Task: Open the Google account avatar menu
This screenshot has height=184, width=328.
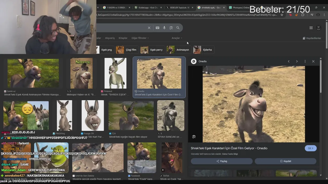Action: 319,28
